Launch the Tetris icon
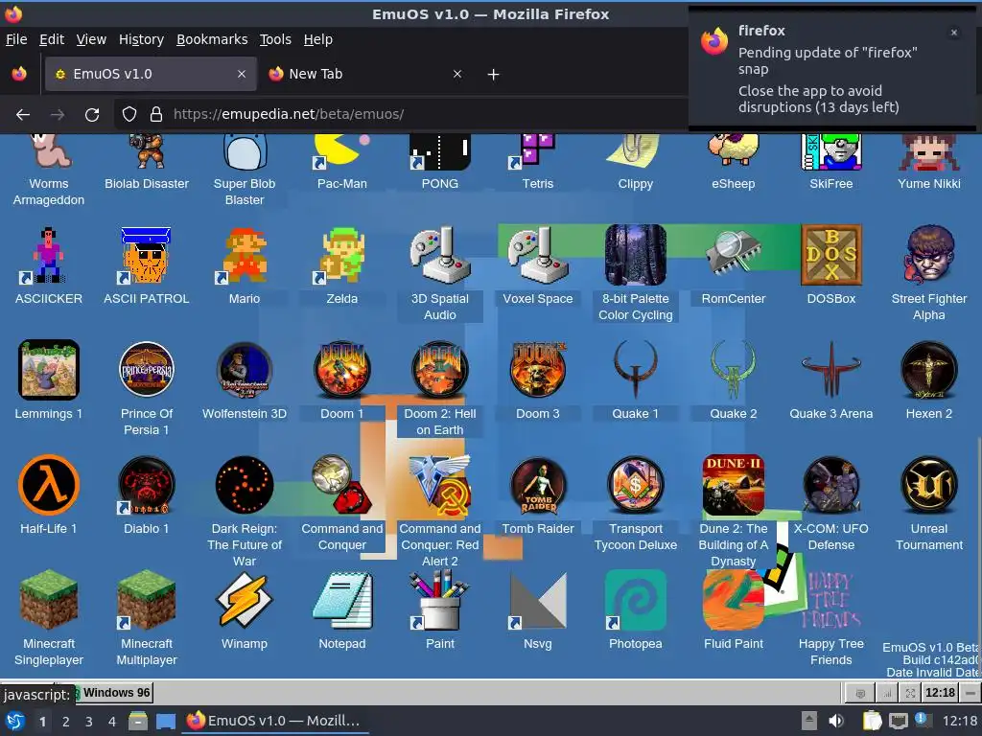The image size is (982, 736). (x=537, y=151)
